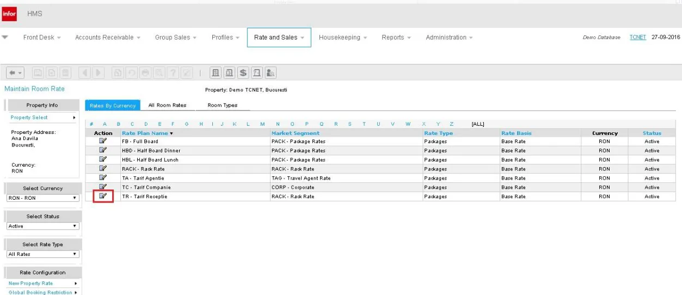This screenshot has height=295, width=682.
Task: Edit the HBL - Half Board Lunch rate
Action: point(103,159)
